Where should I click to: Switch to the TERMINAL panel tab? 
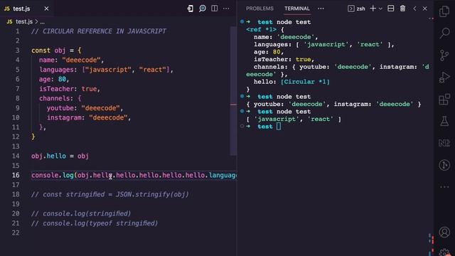297,9
